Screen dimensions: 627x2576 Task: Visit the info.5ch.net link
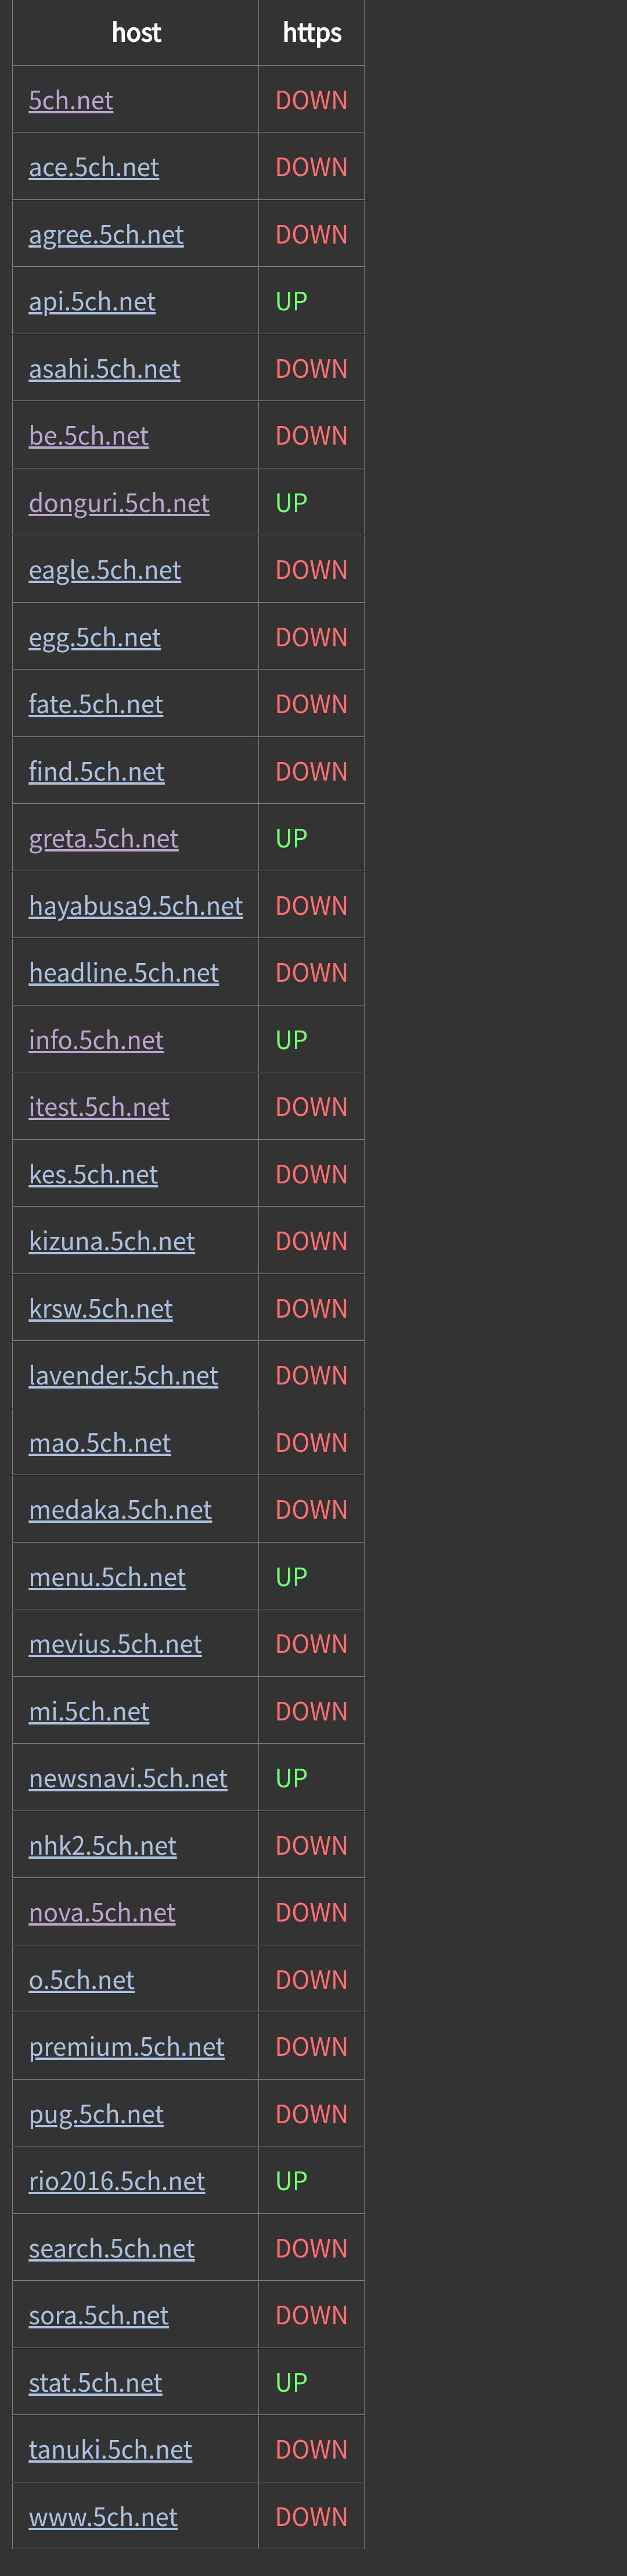pyautogui.click(x=96, y=1040)
